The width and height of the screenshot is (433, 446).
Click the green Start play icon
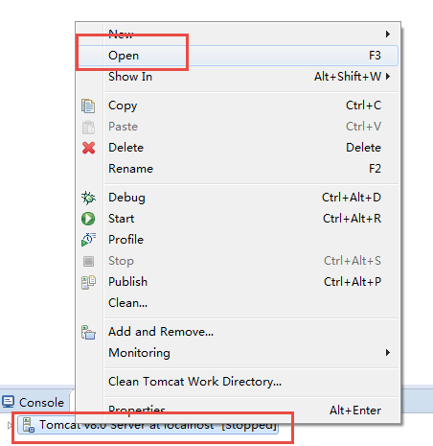[x=88, y=219]
